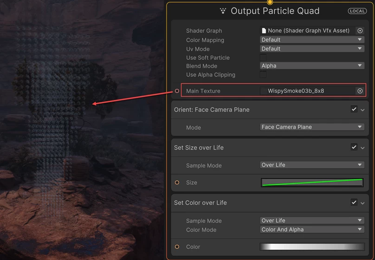The image size is (375, 260).
Task: Click the smoke particle effect in the scene view
Action: point(52,120)
